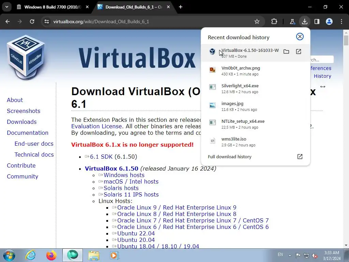Open the profile avatar icon
The height and width of the screenshot is (262, 349).
click(329, 21)
